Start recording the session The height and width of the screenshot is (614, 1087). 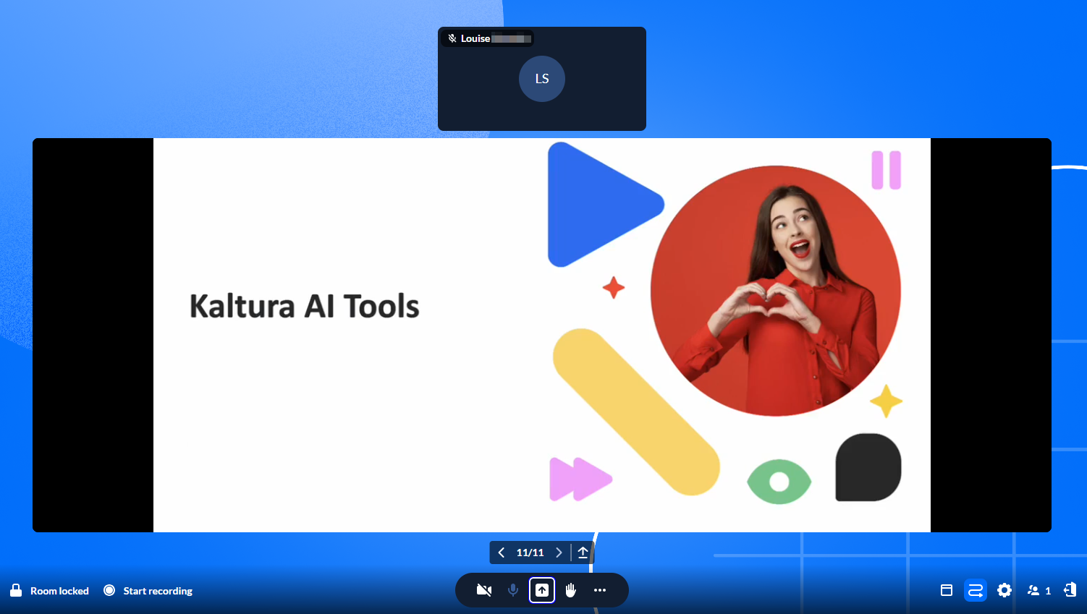click(x=148, y=591)
